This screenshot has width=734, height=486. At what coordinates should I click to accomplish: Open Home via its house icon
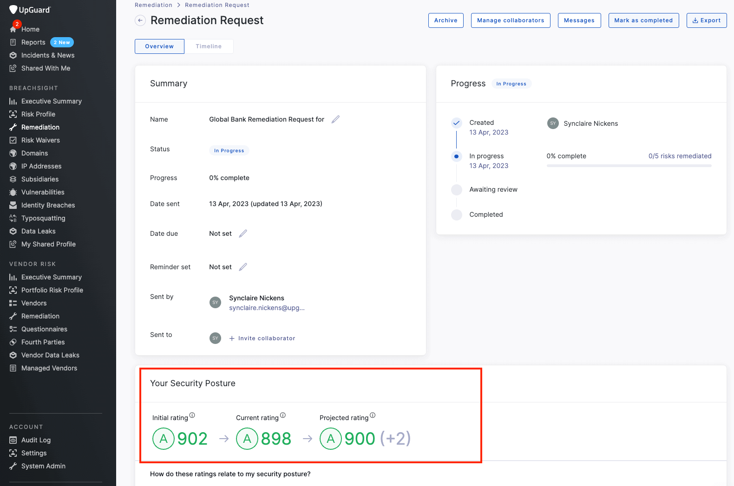click(x=13, y=29)
